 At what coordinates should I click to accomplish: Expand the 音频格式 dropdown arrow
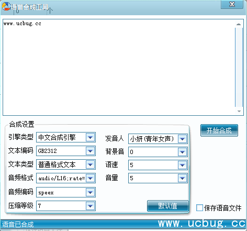91,178
